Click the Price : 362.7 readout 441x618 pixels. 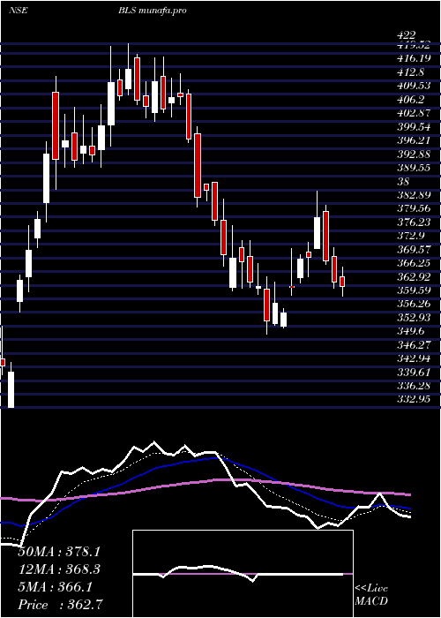[x=62, y=605]
